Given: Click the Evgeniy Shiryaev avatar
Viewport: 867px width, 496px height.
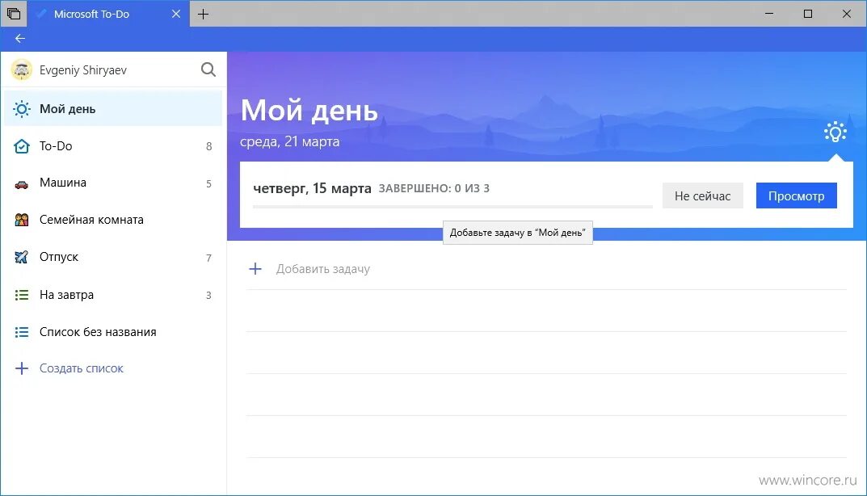Looking at the screenshot, I should click(x=22, y=69).
